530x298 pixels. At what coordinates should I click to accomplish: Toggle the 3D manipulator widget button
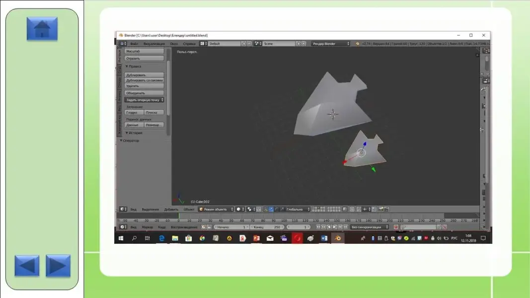coord(265,210)
